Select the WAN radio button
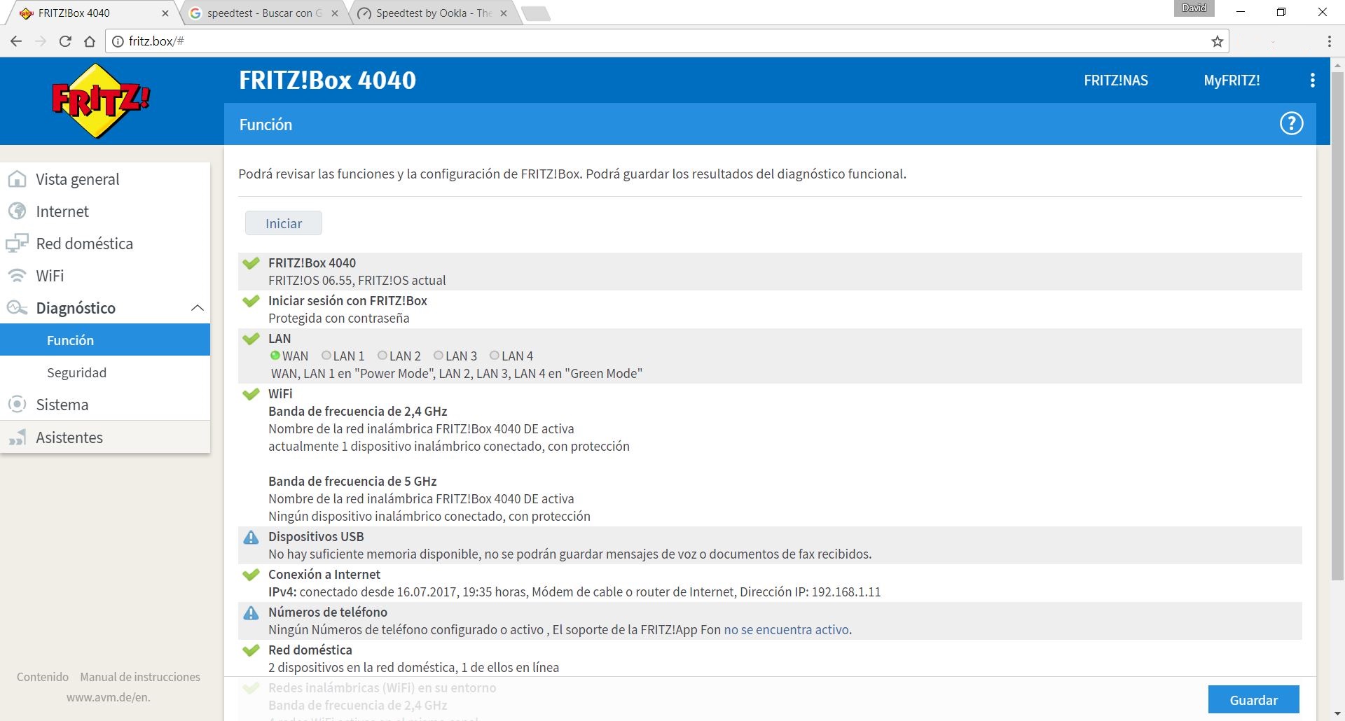This screenshot has width=1345, height=721. [x=276, y=356]
